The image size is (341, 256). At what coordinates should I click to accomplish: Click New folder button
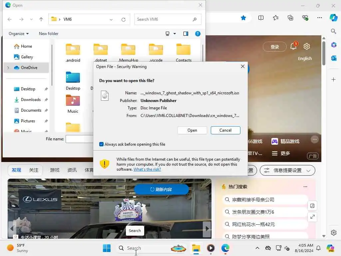49,34
